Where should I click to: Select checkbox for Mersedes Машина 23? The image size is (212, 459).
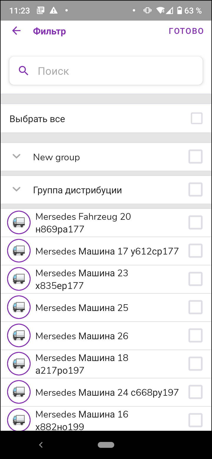click(x=196, y=279)
